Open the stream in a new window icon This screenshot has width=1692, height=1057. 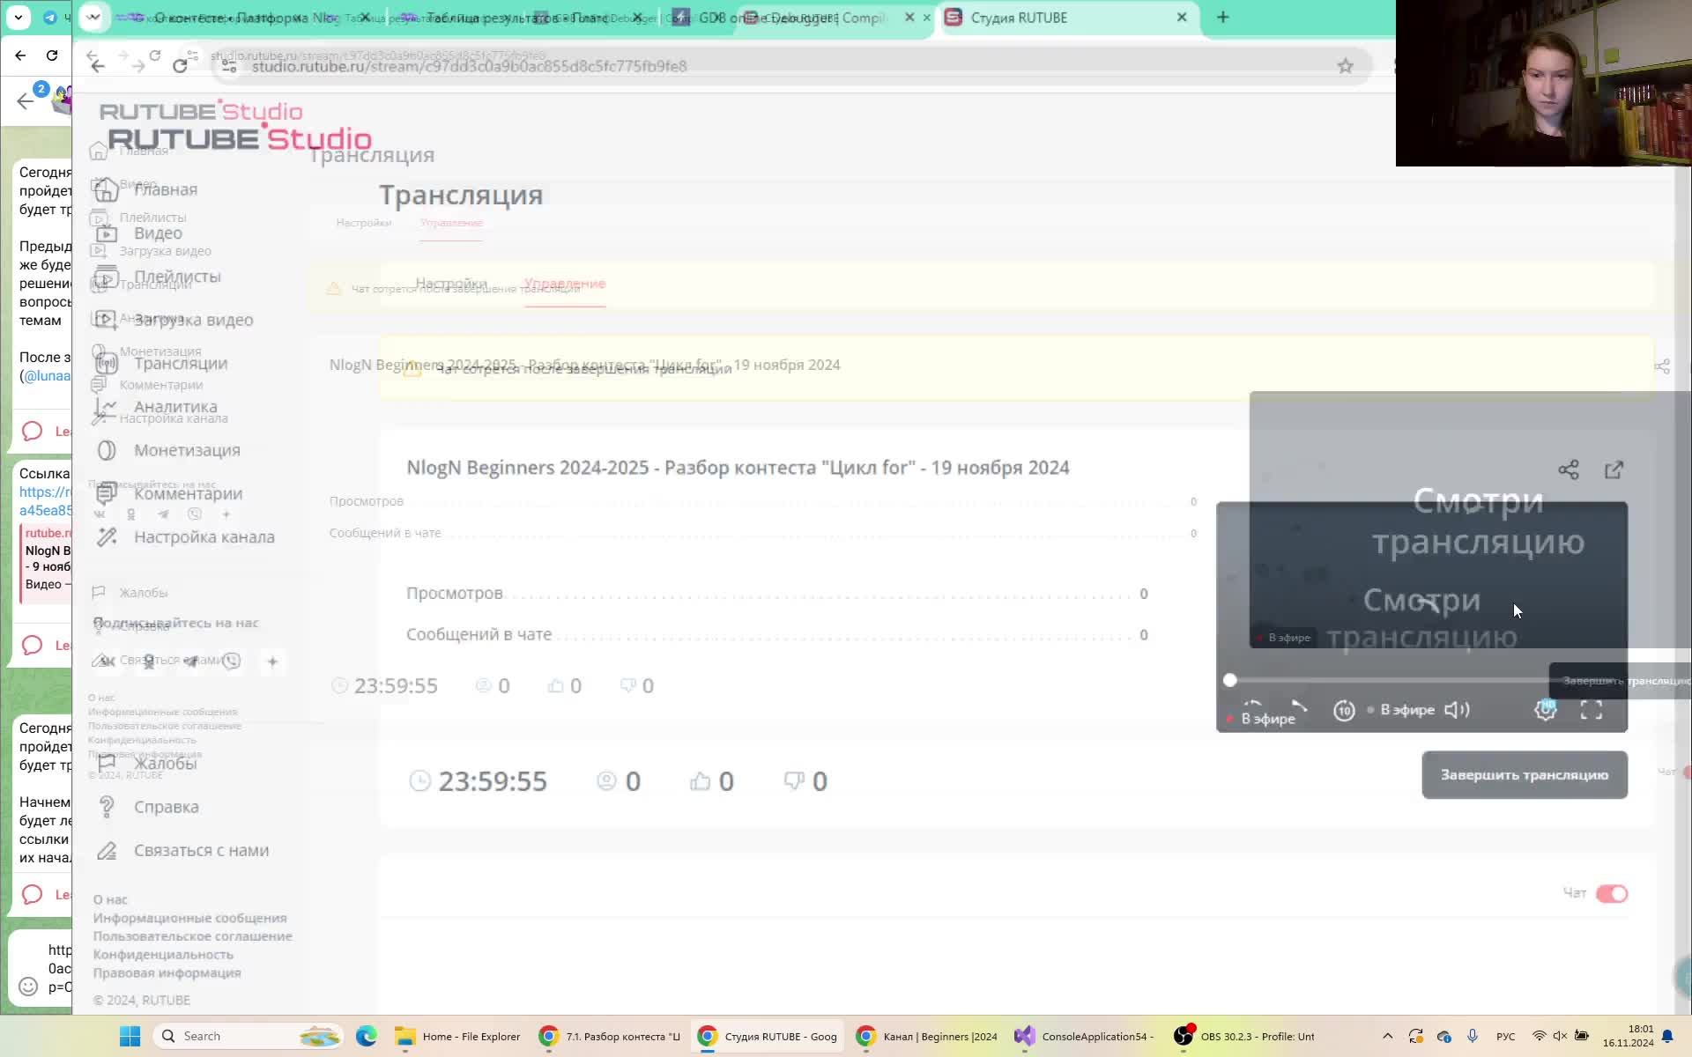(x=1614, y=470)
